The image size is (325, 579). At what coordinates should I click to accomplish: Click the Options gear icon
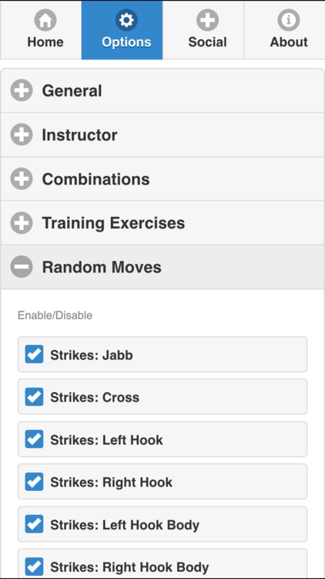pos(126,20)
